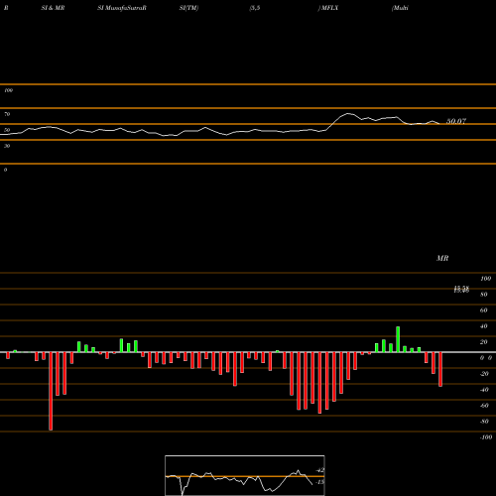This screenshot has height=496, width=496.
Task: Click the ') MFLX' ticker symbol text
Action: 328,8
